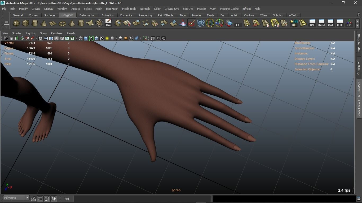The height and width of the screenshot is (203, 362).
Task: Click the MEL command language label
Action: coord(67,199)
